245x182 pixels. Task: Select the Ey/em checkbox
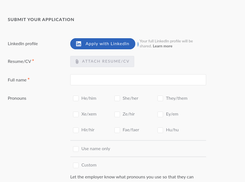[160, 114]
